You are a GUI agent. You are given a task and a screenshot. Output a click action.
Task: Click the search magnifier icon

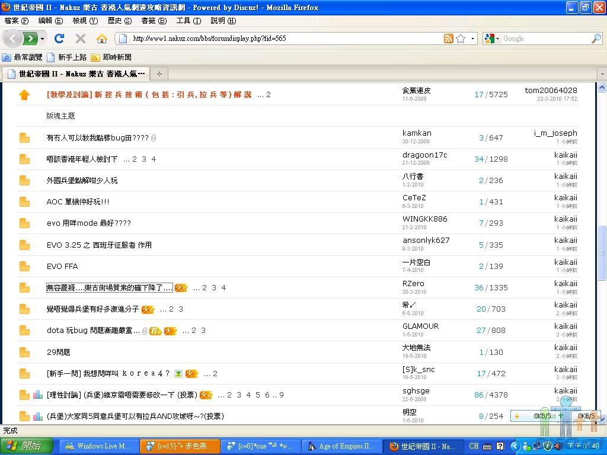pyautogui.click(x=596, y=39)
